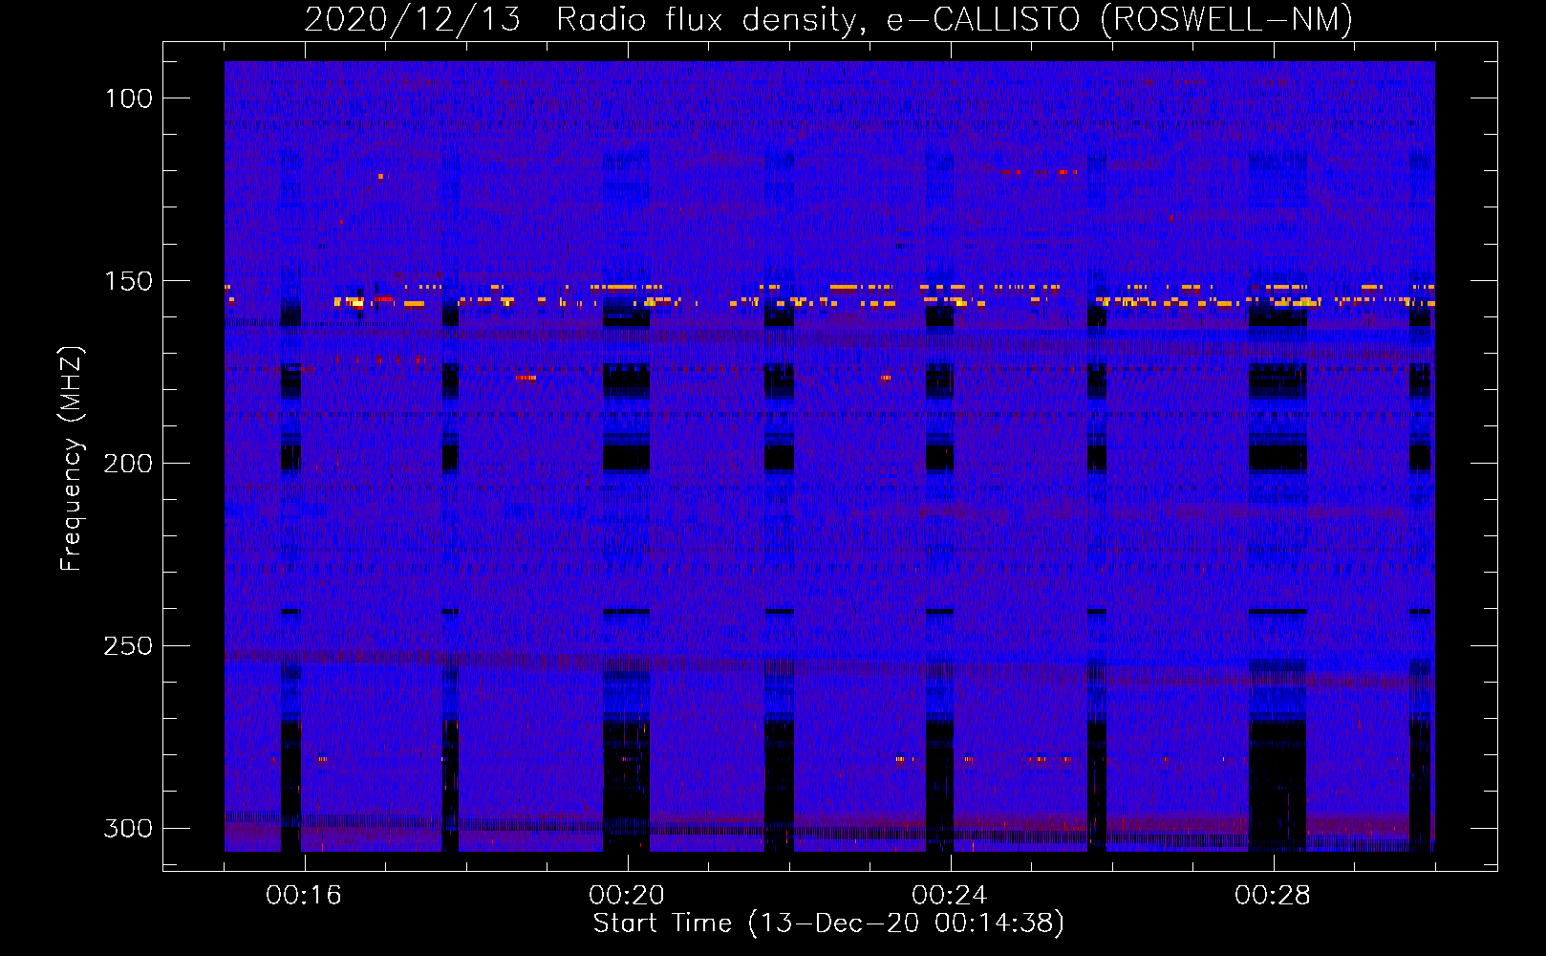Click the 00:24 time tick label

pos(950,896)
